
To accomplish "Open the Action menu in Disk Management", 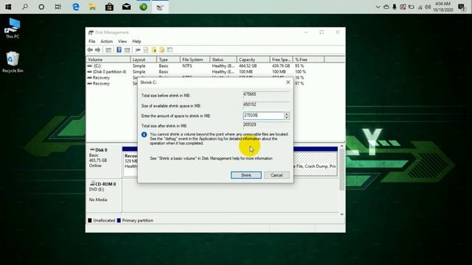I will [x=106, y=41].
